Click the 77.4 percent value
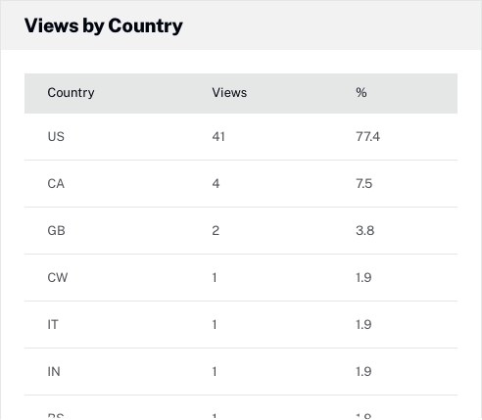This screenshot has height=420, width=482. (x=367, y=137)
